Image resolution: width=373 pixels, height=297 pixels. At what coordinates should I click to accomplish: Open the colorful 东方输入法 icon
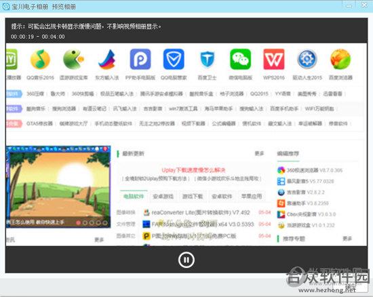coord(107,60)
